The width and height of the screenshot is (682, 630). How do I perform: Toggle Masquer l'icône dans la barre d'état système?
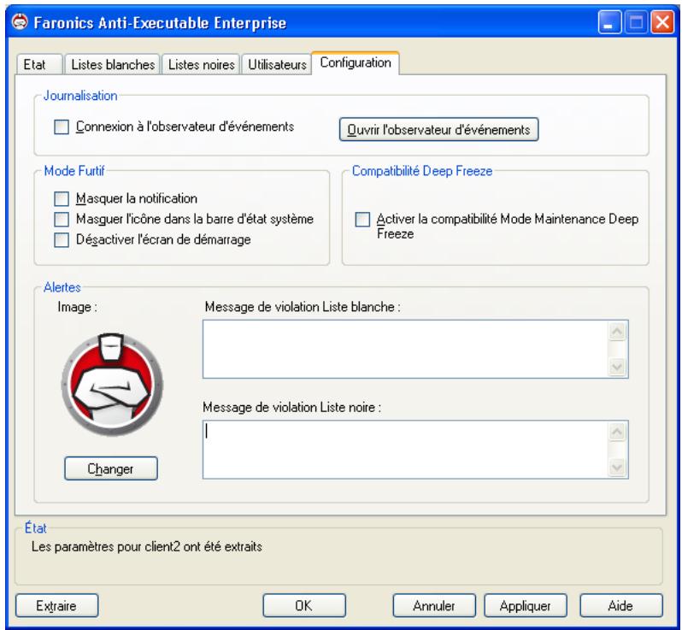(x=62, y=220)
